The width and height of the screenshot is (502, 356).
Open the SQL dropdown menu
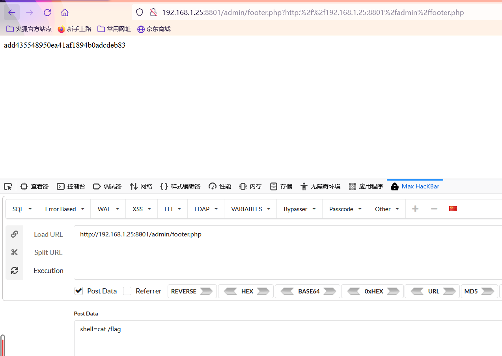click(x=22, y=209)
